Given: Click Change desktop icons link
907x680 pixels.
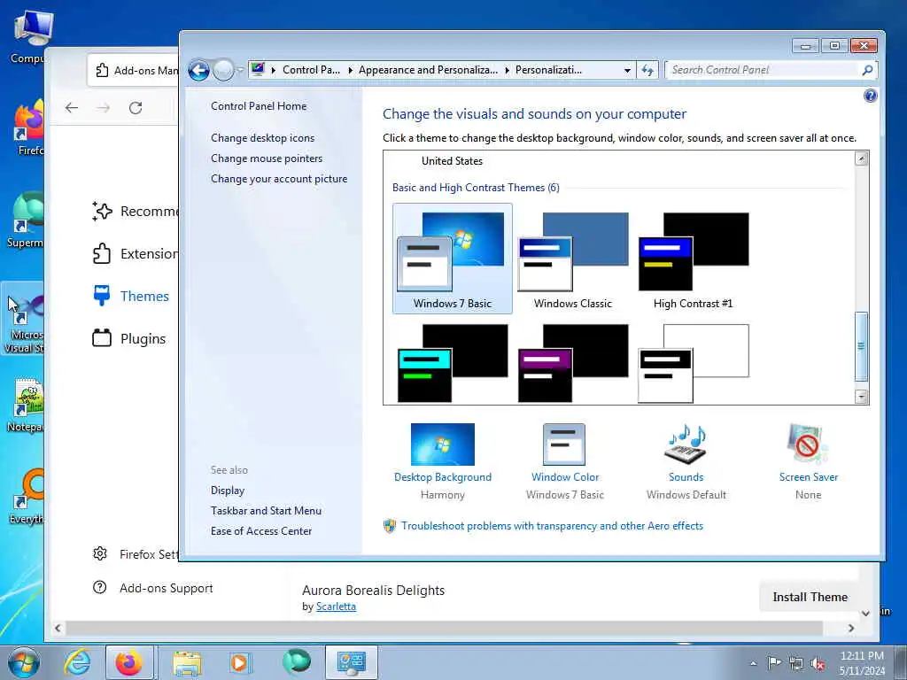Looking at the screenshot, I should (x=262, y=137).
